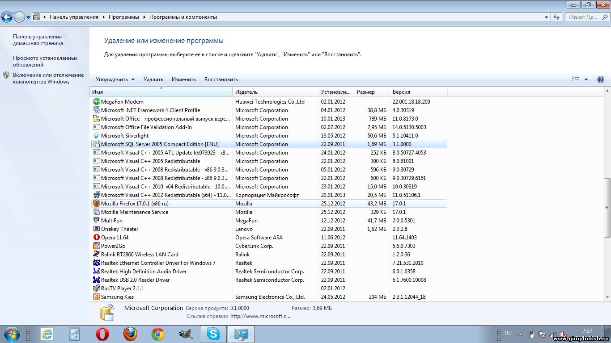Click the Power2Go program icon

pyautogui.click(x=96, y=246)
